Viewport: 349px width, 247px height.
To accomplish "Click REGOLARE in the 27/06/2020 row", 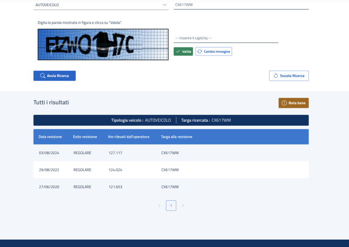I will click(82, 187).
